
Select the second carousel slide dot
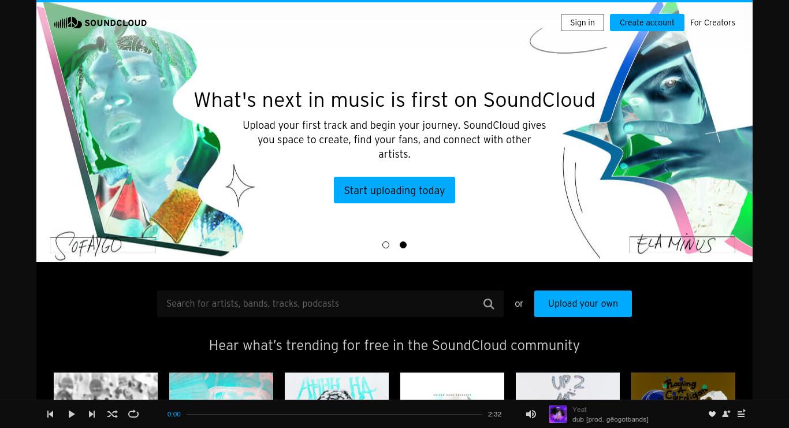[x=403, y=245]
